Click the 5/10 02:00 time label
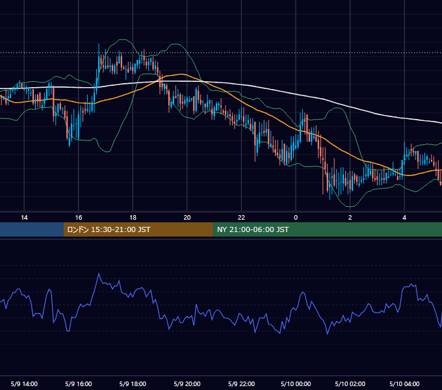This screenshot has width=442, height=390. tap(350, 383)
